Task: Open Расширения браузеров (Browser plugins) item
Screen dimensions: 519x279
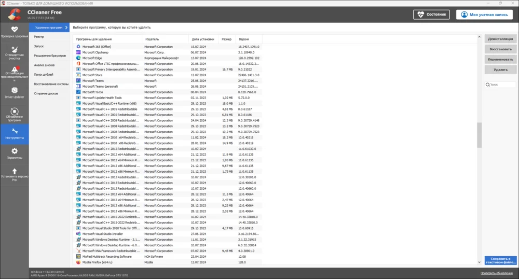Action: [x=50, y=55]
